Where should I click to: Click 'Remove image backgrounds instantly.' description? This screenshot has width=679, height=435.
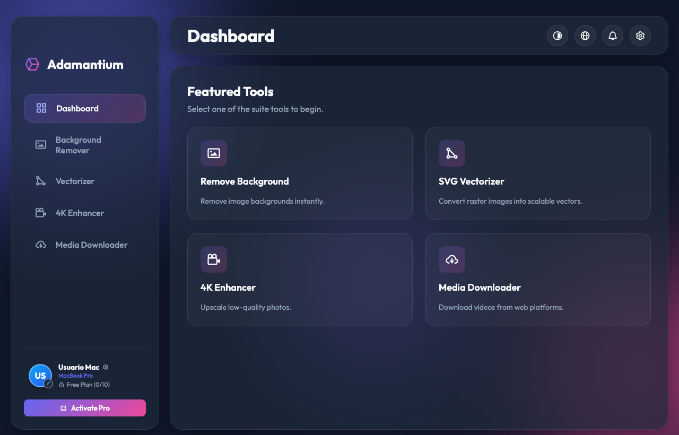262,202
